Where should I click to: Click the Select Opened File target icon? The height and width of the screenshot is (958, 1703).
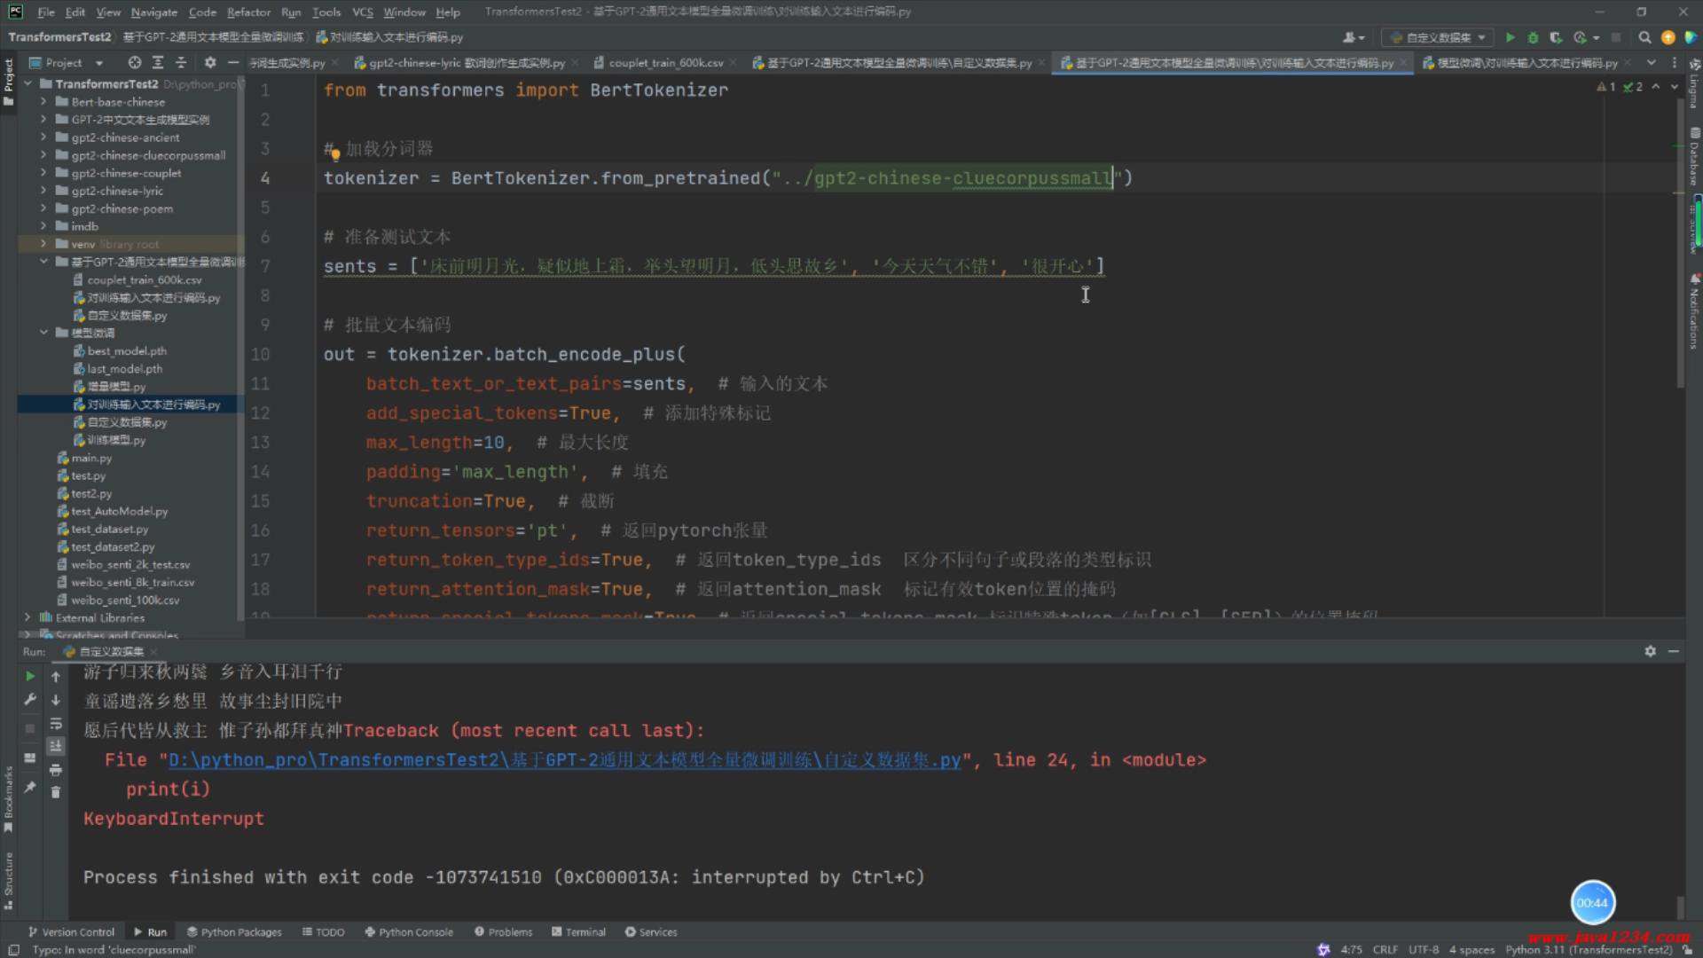(x=134, y=62)
